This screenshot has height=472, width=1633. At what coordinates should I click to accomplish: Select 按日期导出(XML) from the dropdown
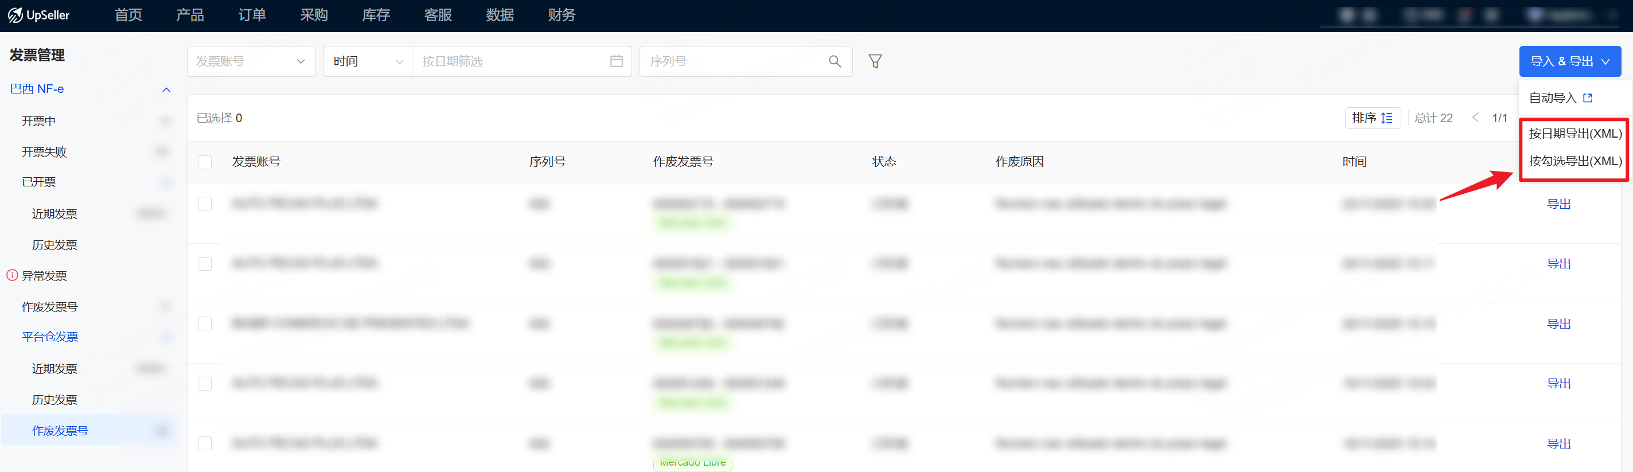point(1574,134)
